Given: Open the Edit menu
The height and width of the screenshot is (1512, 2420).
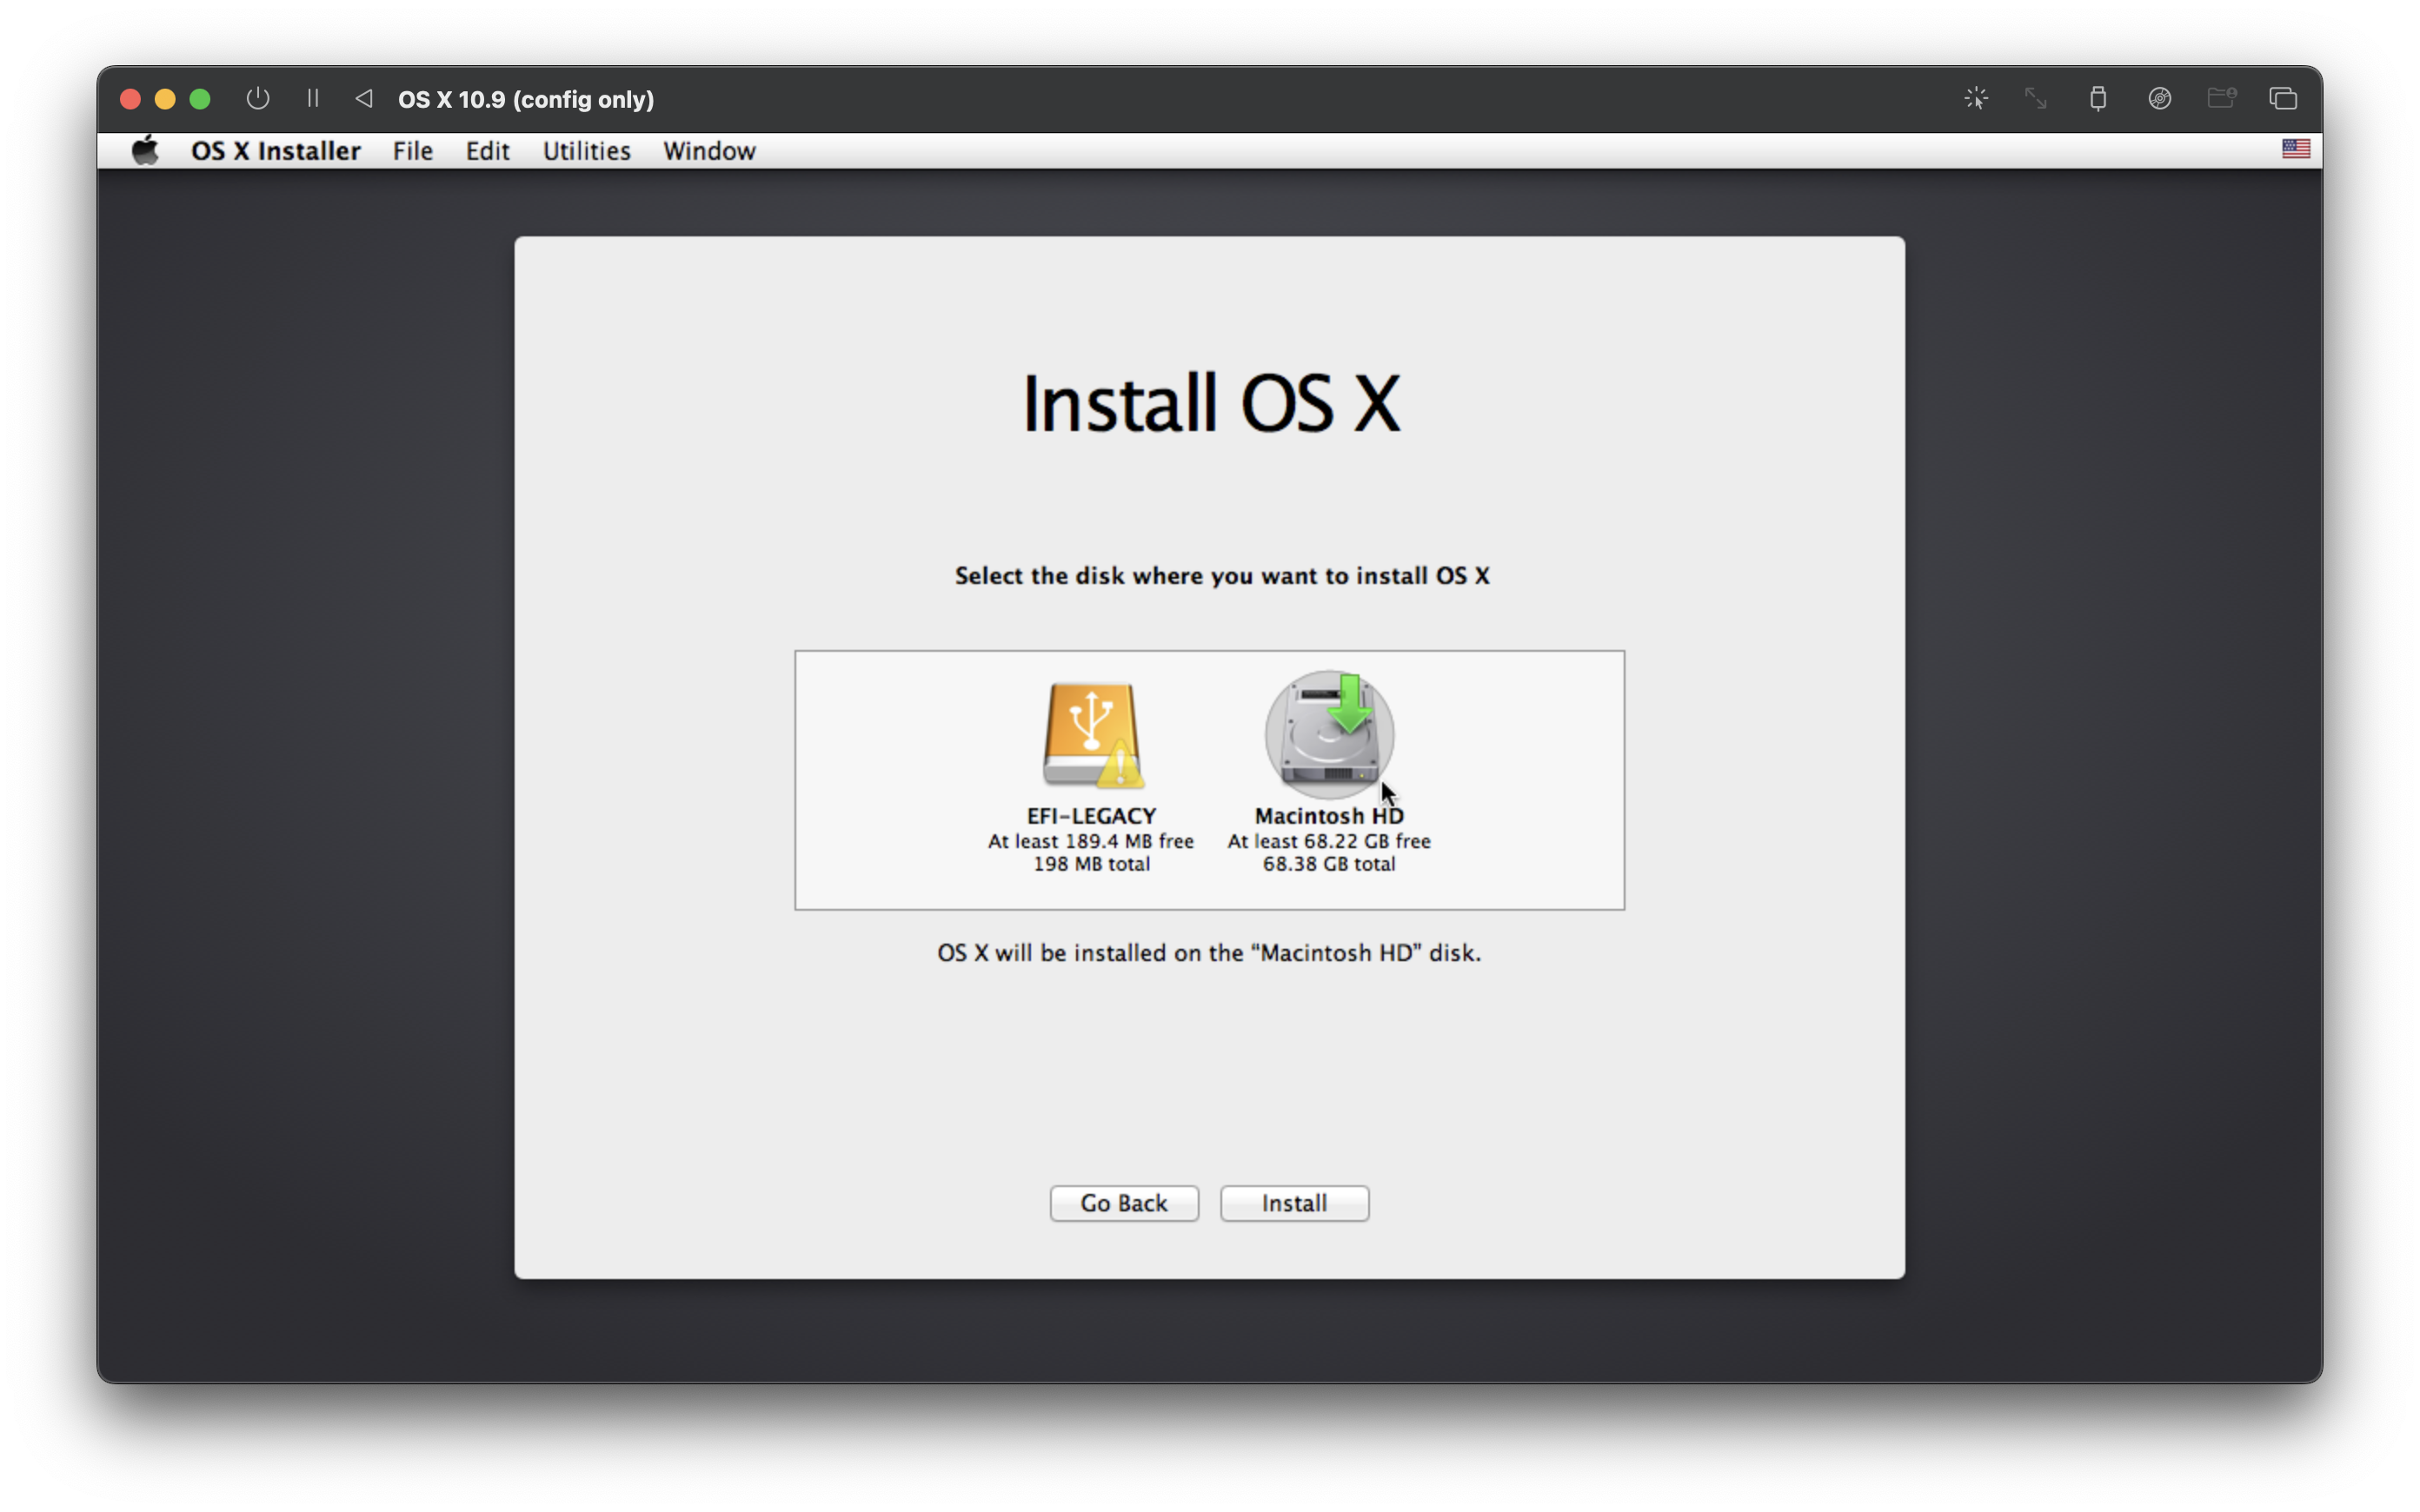Looking at the screenshot, I should point(487,151).
